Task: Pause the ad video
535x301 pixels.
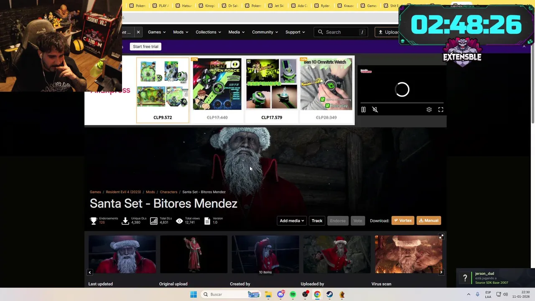Action: click(363, 110)
